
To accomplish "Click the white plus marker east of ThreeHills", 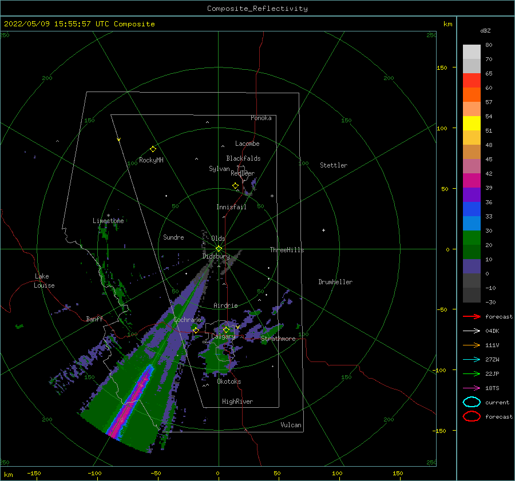I will (323, 230).
